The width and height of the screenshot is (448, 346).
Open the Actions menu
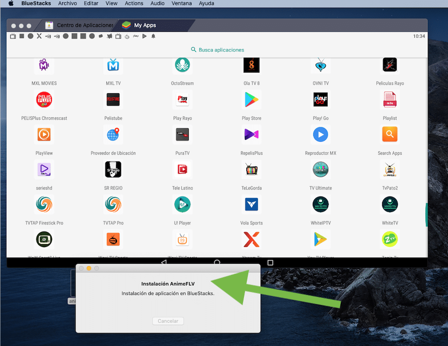[x=134, y=3]
